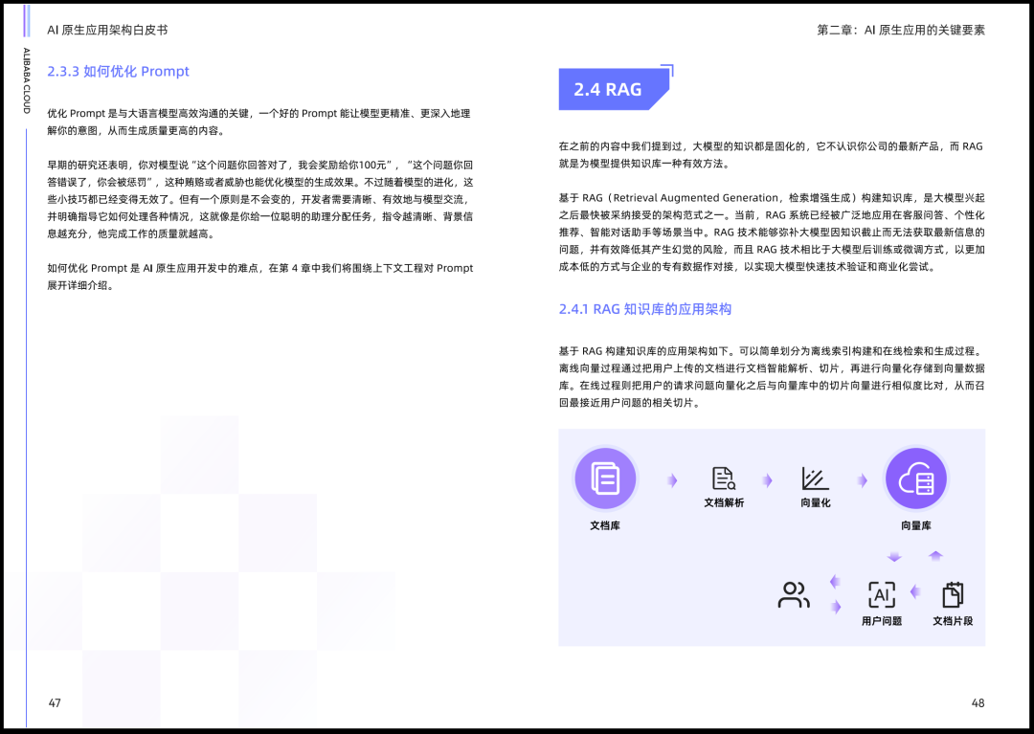
Task: Click the arrow between 文档库 and 文档解析
Action: [x=672, y=480]
